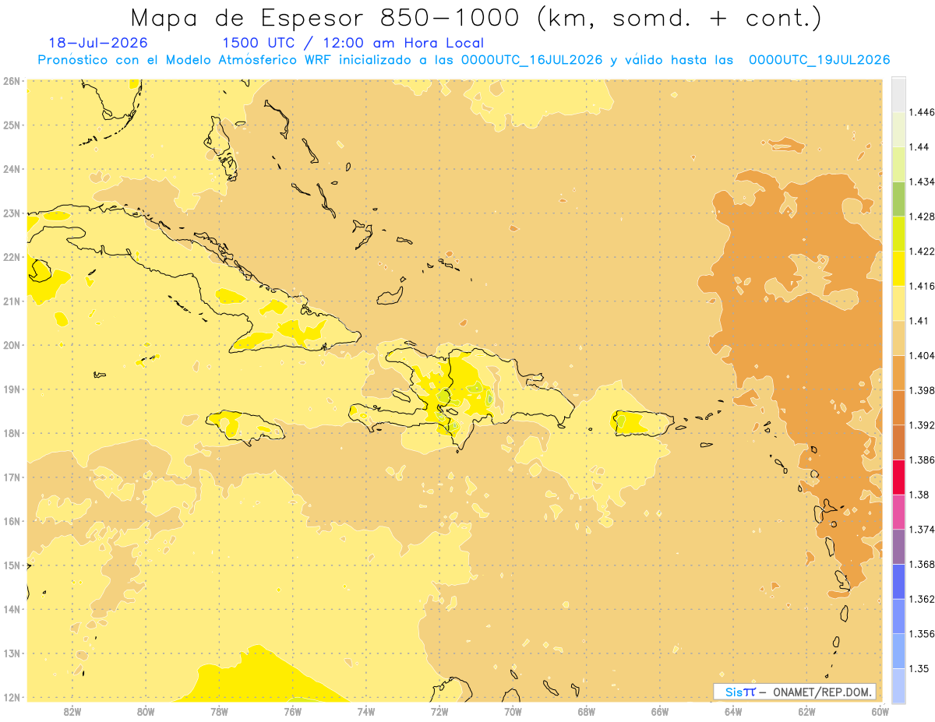Click the legend value '1.404'
Screen dimensions: 935x722
[922, 355]
